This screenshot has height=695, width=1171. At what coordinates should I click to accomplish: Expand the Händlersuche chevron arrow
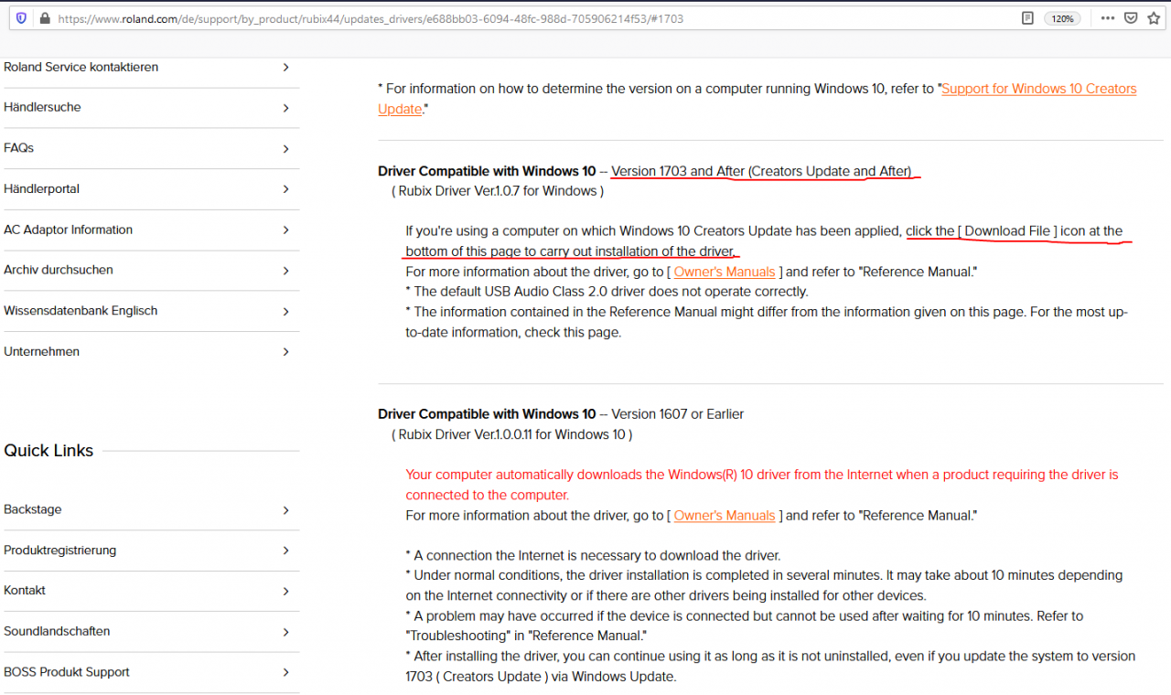click(x=286, y=108)
